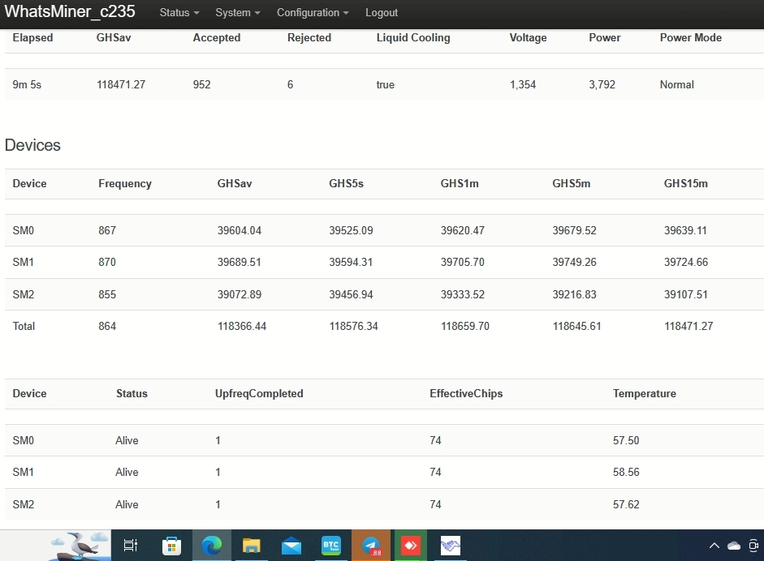Click the bird search highlight image on the taskbar

[x=80, y=546]
